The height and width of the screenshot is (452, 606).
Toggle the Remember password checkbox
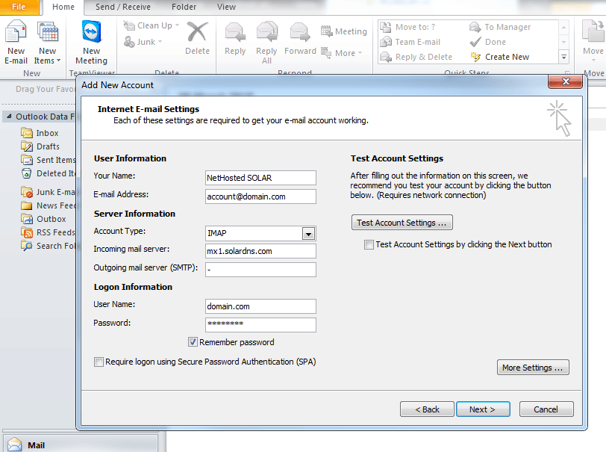(193, 342)
